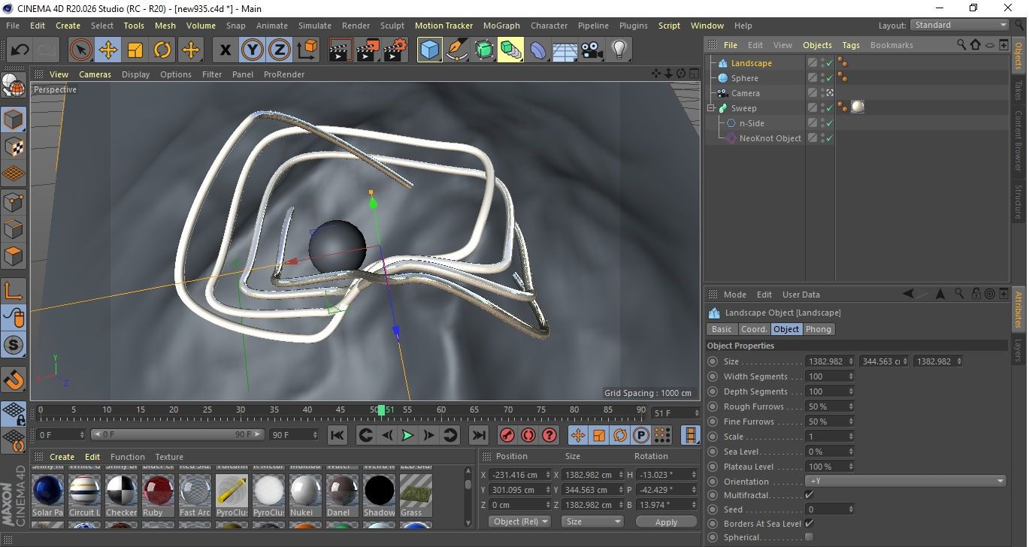Add a Light object
1029x547 pixels.
coord(619,50)
